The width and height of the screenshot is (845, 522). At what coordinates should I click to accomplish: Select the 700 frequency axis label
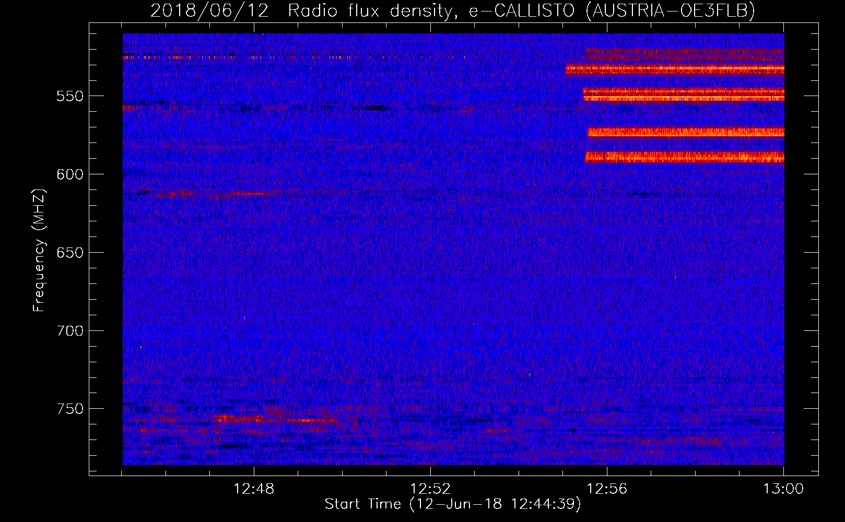point(70,331)
